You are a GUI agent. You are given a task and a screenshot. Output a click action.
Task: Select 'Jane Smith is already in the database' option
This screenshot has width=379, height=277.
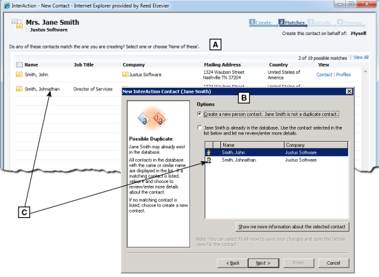click(x=199, y=128)
